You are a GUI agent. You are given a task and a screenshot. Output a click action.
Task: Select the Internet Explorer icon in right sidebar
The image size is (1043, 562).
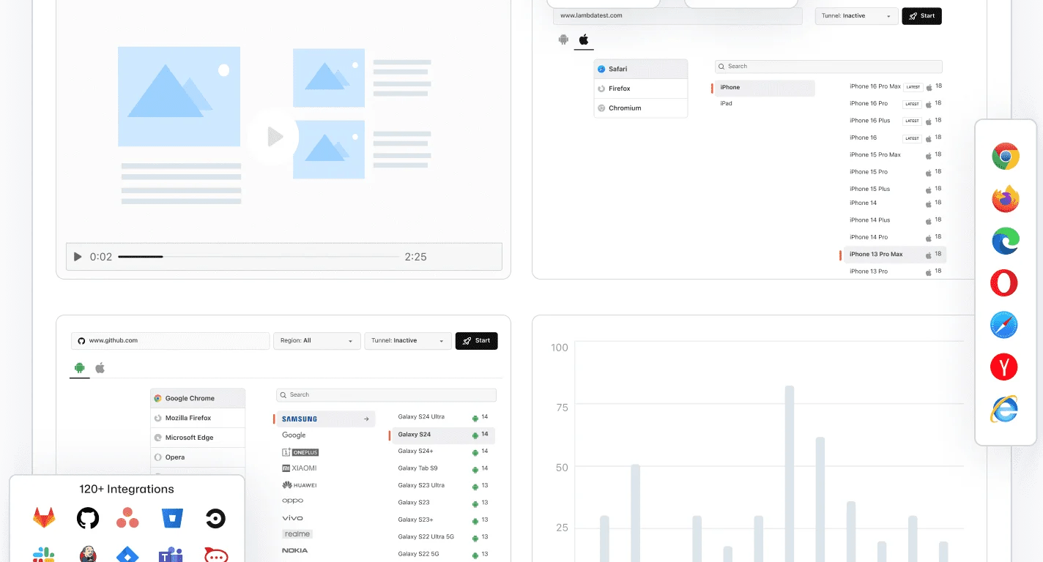point(1004,409)
